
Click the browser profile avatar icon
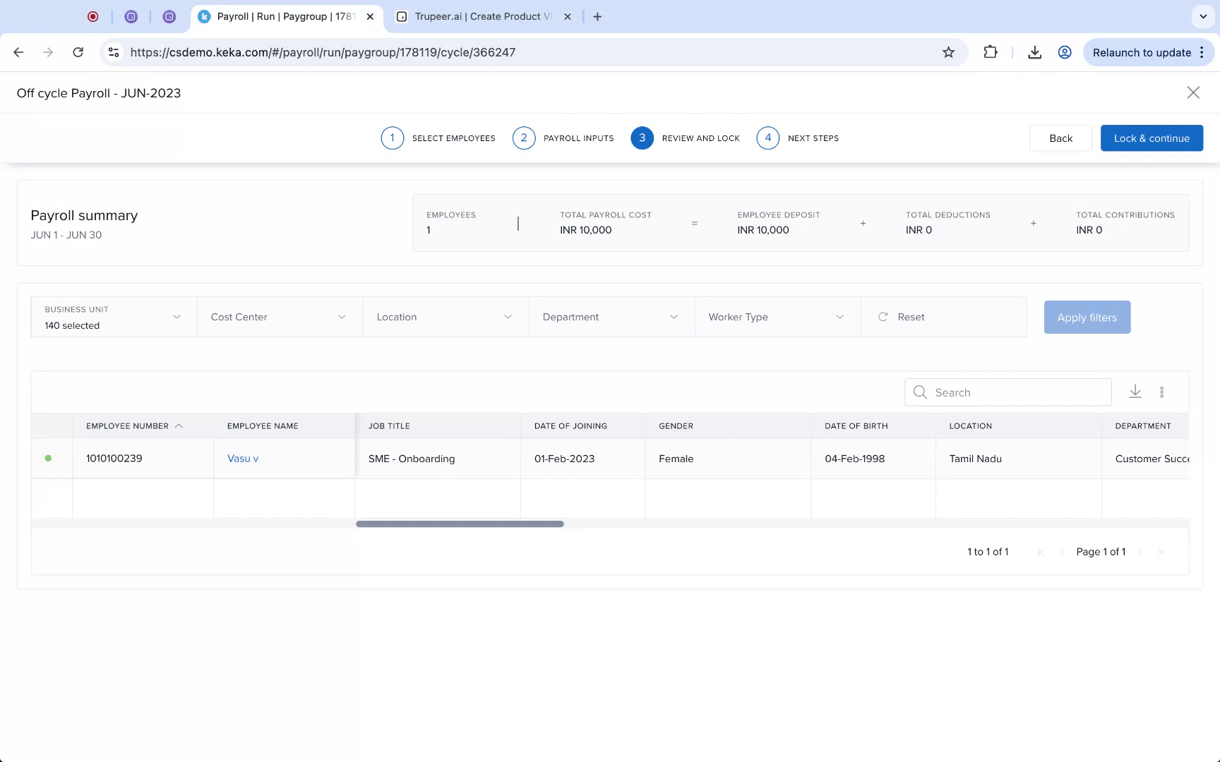pos(1065,52)
